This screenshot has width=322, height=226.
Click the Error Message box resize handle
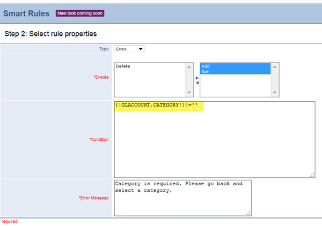(248, 213)
